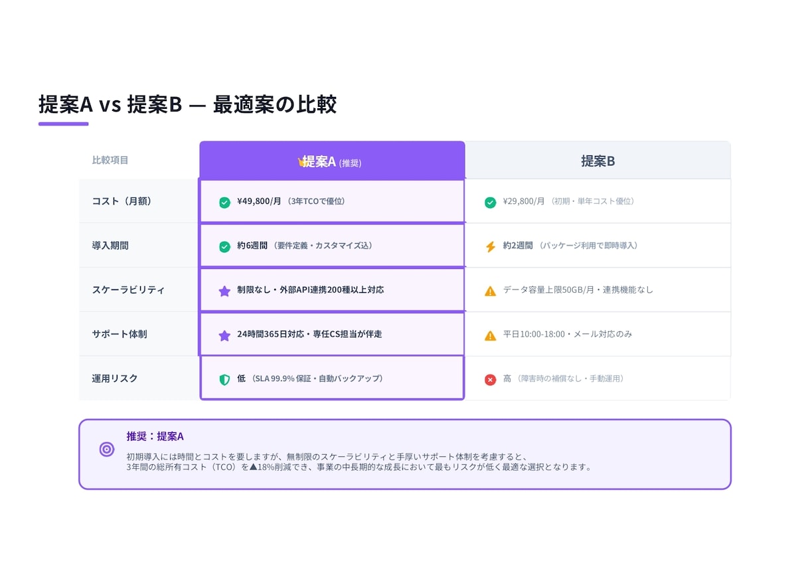This screenshot has height=573, width=810.
Task: Click the データ容量上限50GB/月・連携機能なし text
Action: (x=578, y=289)
